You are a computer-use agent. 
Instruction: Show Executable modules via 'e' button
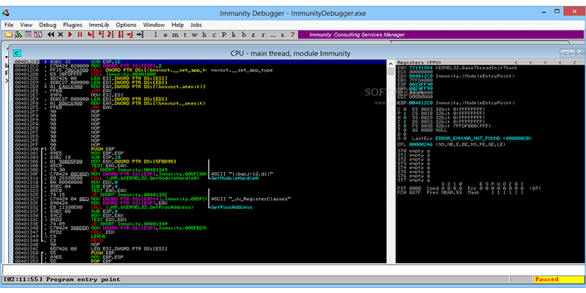166,35
